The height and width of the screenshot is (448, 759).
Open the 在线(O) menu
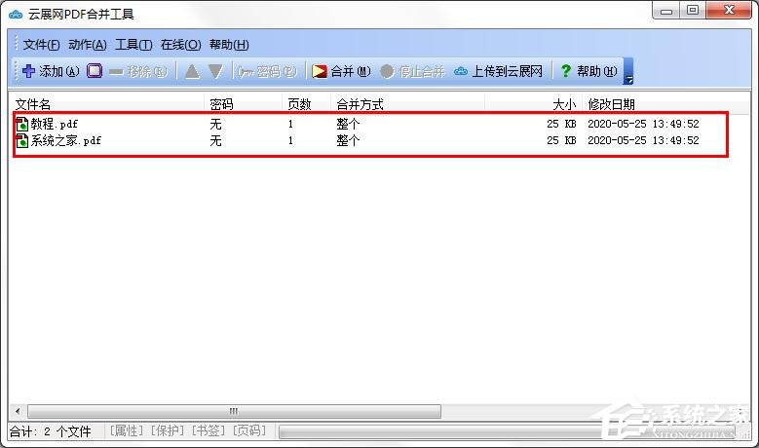tap(180, 45)
